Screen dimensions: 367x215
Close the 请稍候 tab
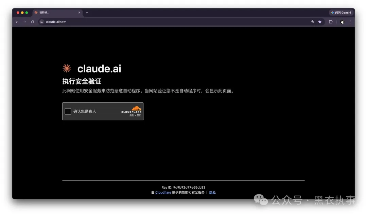tap(79, 13)
